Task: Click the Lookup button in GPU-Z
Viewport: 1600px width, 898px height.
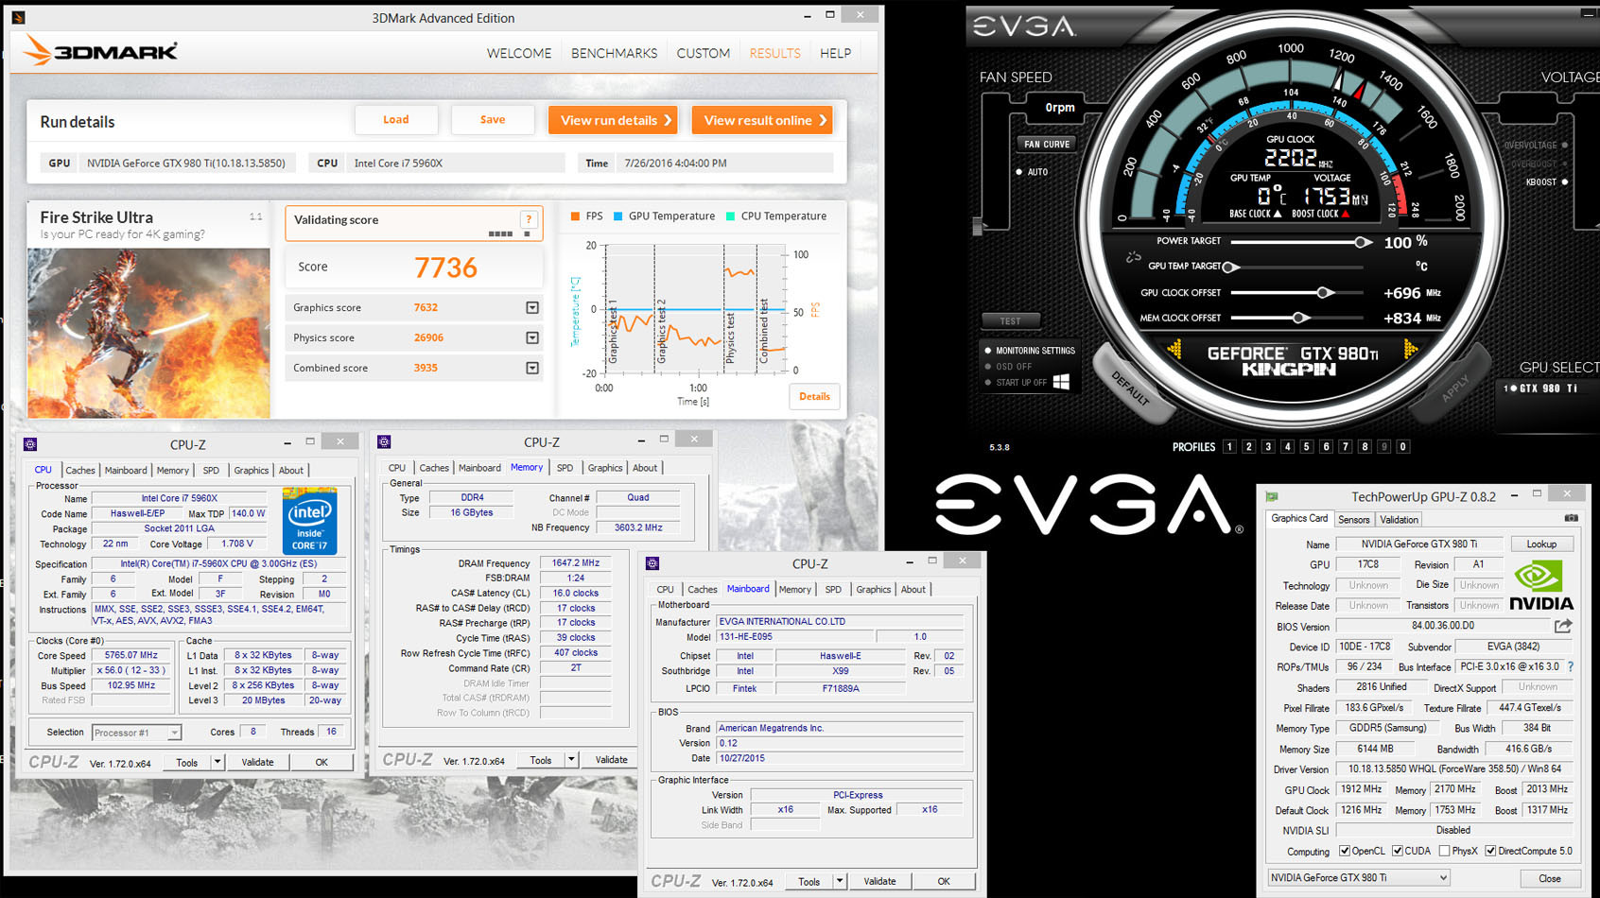Action: point(1540,544)
